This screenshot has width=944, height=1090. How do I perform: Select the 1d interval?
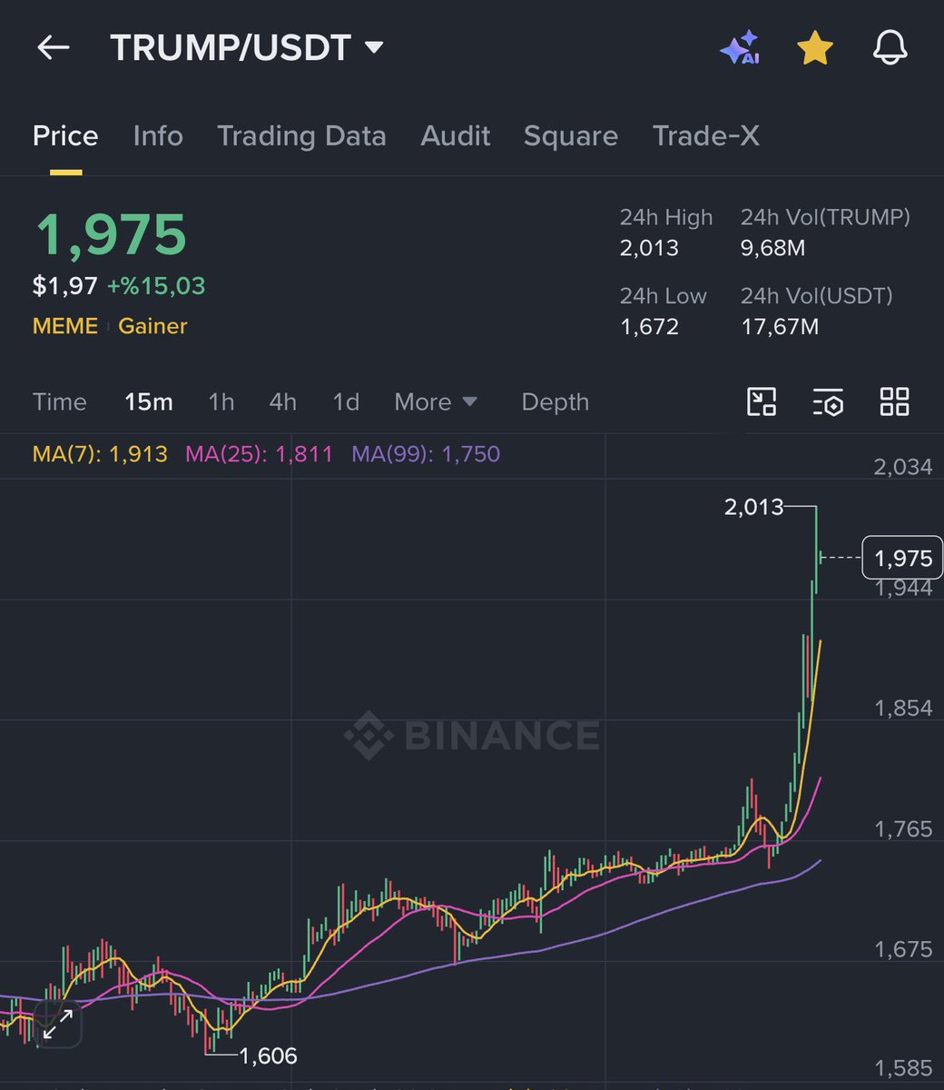point(346,401)
